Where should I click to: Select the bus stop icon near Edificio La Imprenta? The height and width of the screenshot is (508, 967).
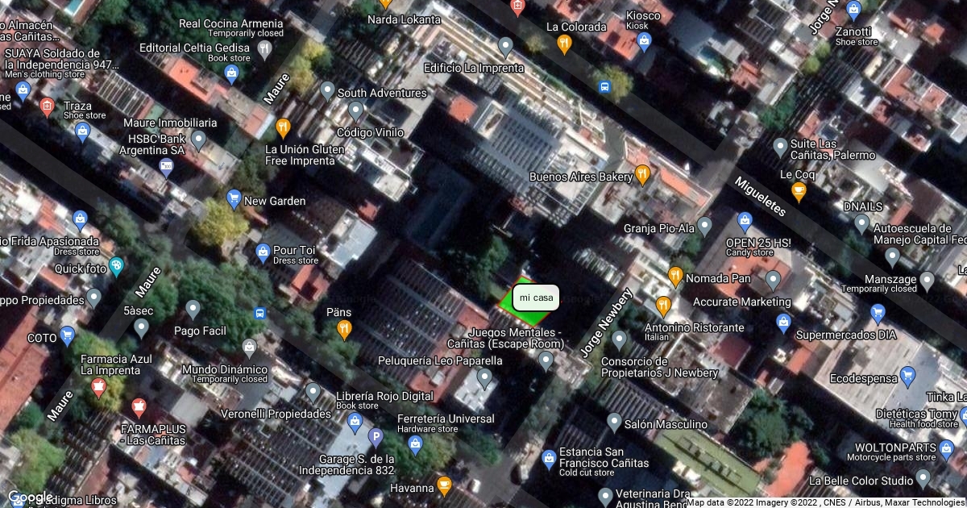coord(604,86)
